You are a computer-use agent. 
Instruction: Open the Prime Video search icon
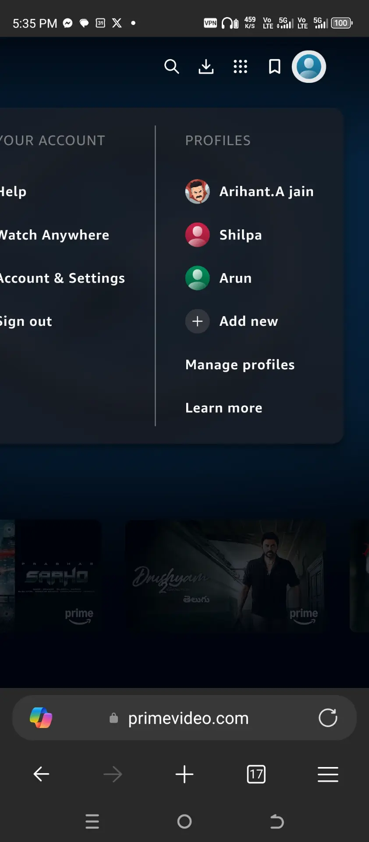tap(172, 67)
